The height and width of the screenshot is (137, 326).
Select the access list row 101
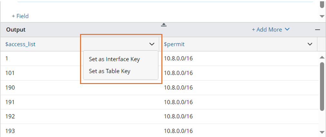click(10, 73)
